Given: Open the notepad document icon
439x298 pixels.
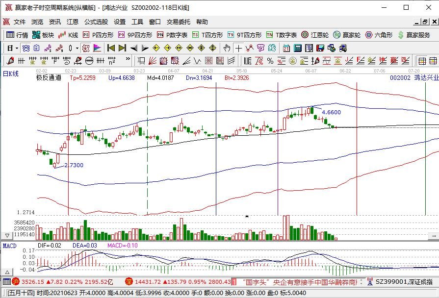Looking at the screenshot, I should pos(309,49).
